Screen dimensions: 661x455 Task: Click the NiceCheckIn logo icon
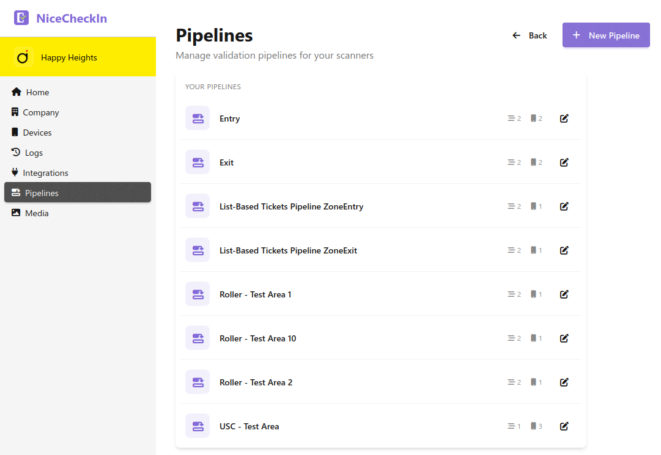[21, 18]
